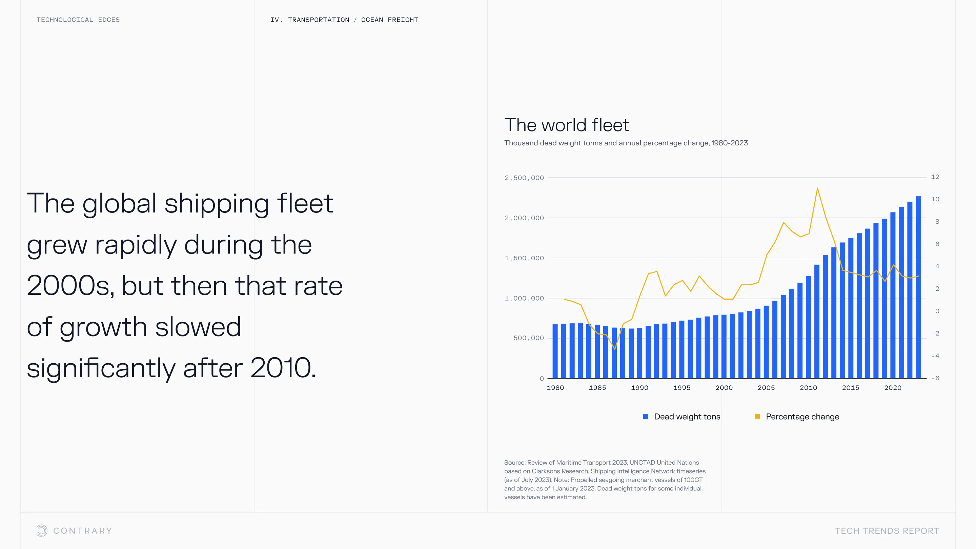
Task: Click the yellow line peak near 2011
Action: (x=817, y=188)
